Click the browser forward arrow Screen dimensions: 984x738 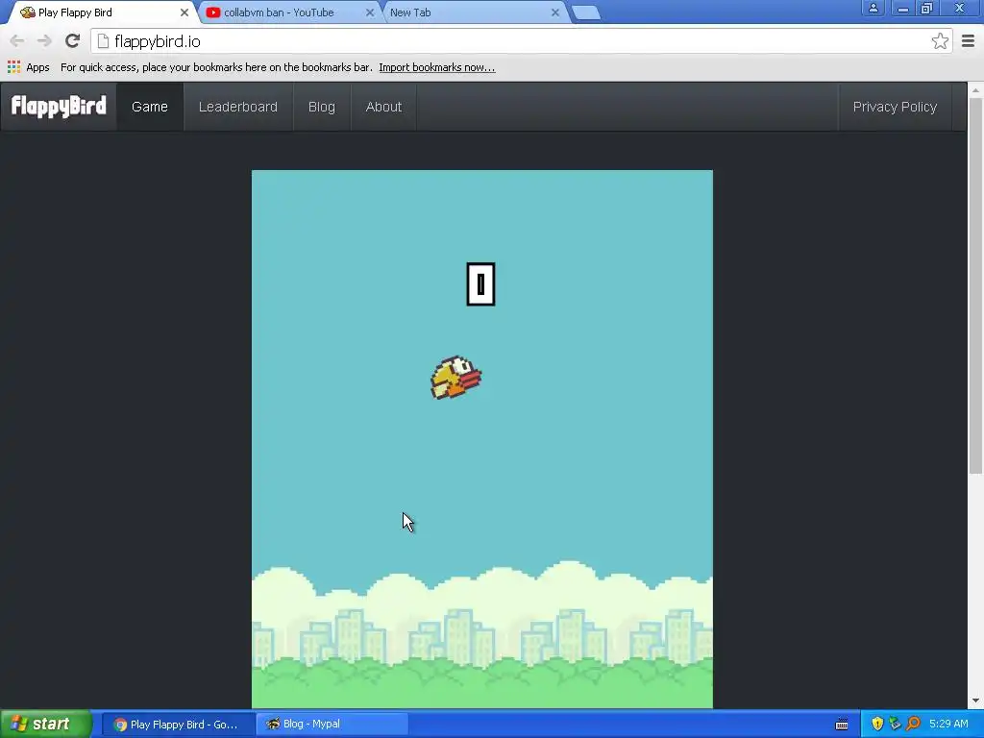[44, 41]
